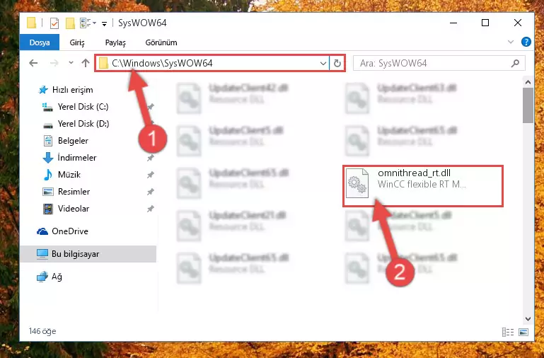Go forward with the right arrow button
544x358 pixels.
coord(54,63)
